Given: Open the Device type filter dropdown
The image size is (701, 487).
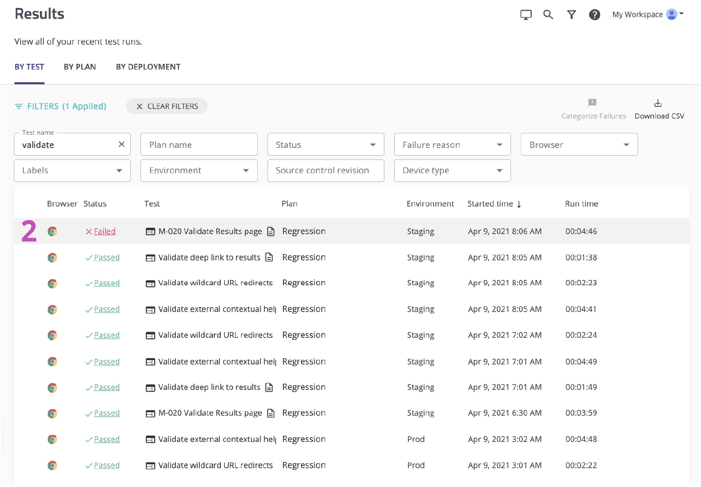Looking at the screenshot, I should (x=452, y=171).
